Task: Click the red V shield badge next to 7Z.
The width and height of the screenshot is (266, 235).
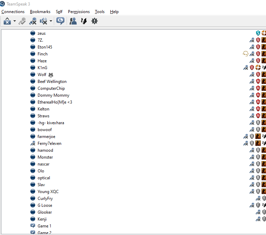Action: click(258, 40)
